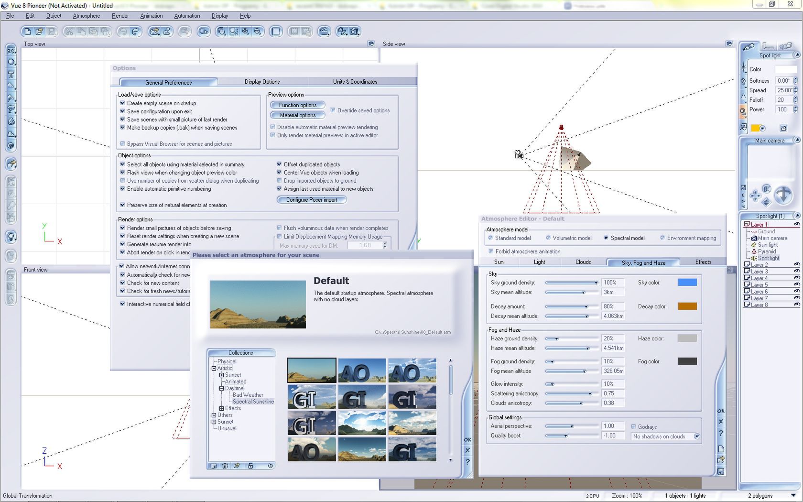This screenshot has width=803, height=502.
Task: Click the Open scene folder toolbar icon
Action: coord(39,32)
